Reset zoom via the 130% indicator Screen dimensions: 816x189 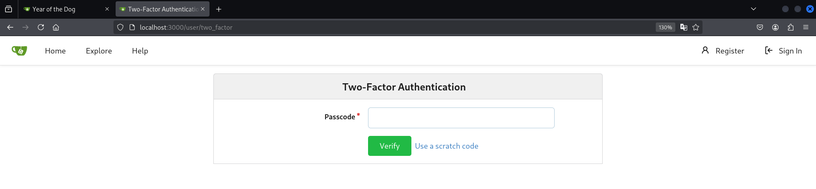[x=665, y=27]
